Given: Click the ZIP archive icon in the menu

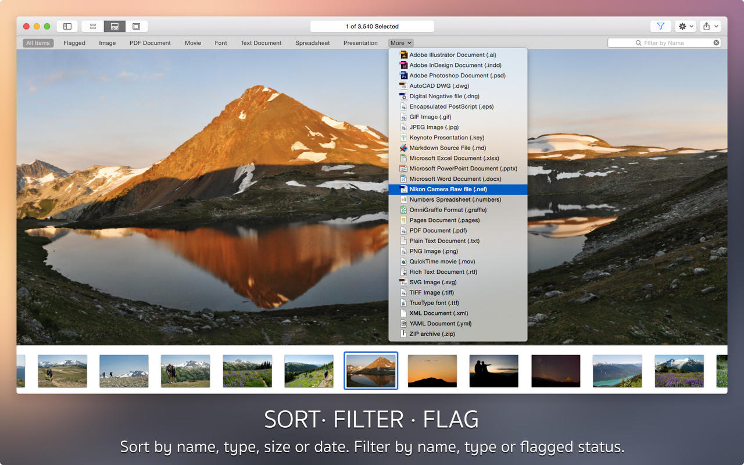Looking at the screenshot, I should (403, 334).
